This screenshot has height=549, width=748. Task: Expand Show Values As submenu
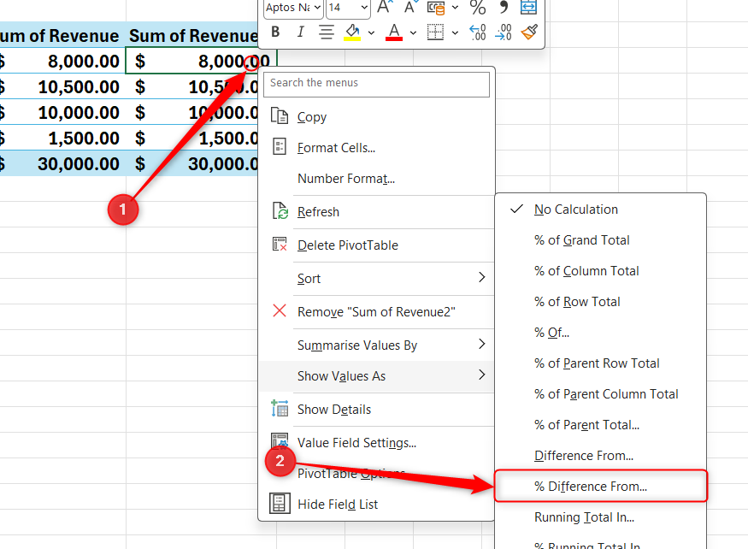pos(376,376)
